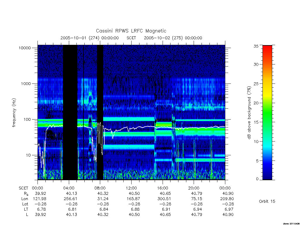Click the Lon value '75.15'
The height and width of the screenshot is (225, 300).
click(197, 199)
